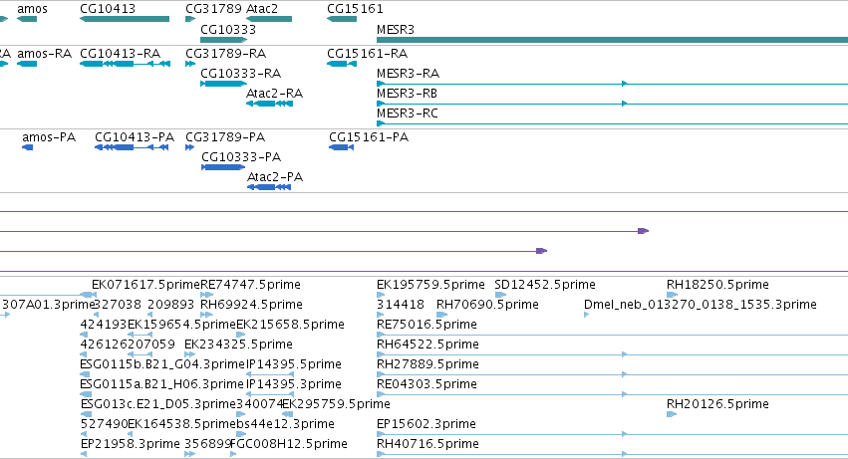Click the shorter purple arrow feature's end

(x=541, y=251)
